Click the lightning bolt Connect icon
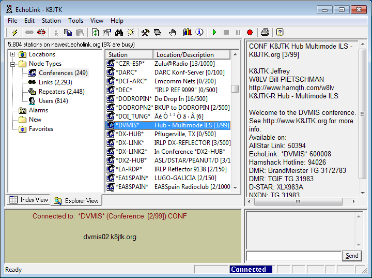 [x=14, y=32]
